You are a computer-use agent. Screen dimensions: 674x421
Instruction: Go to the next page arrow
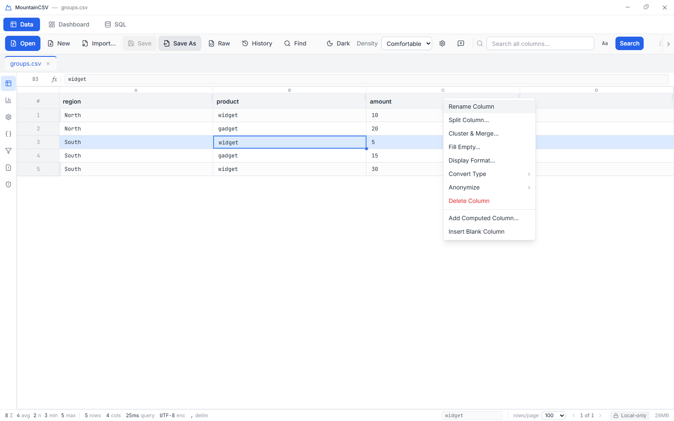(x=601, y=416)
